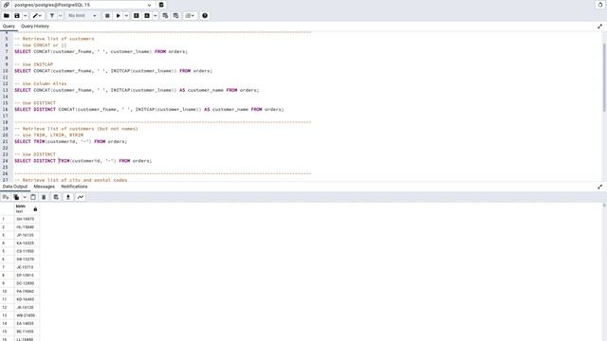Click the Rollback transaction icon

point(176,16)
